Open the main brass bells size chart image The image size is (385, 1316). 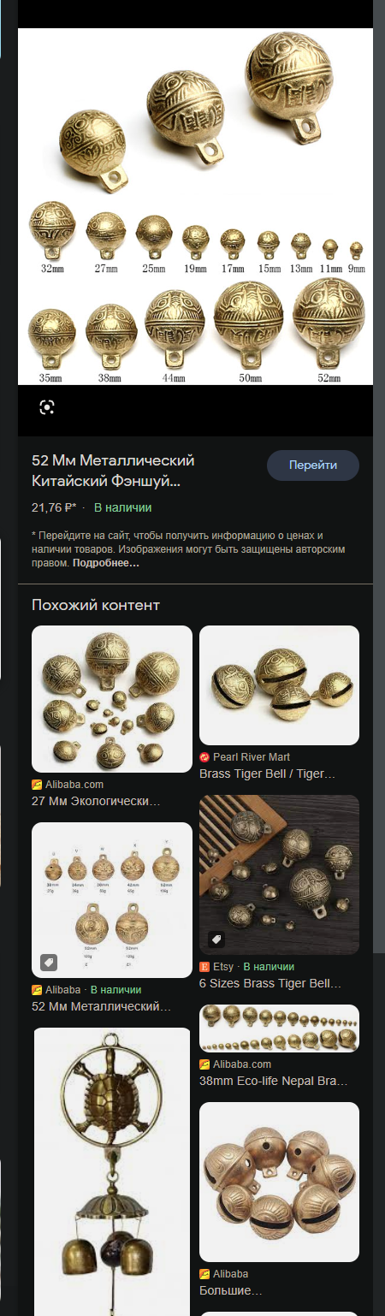pos(195,206)
